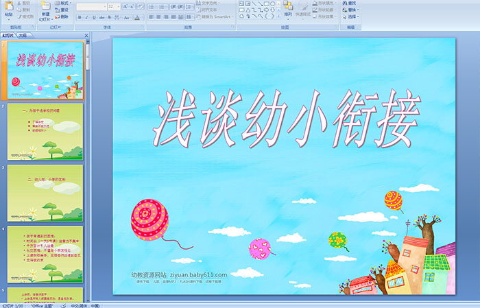Switch to the Outline (大纲) pane tab
This screenshot has height=308, width=480.
click(x=23, y=36)
